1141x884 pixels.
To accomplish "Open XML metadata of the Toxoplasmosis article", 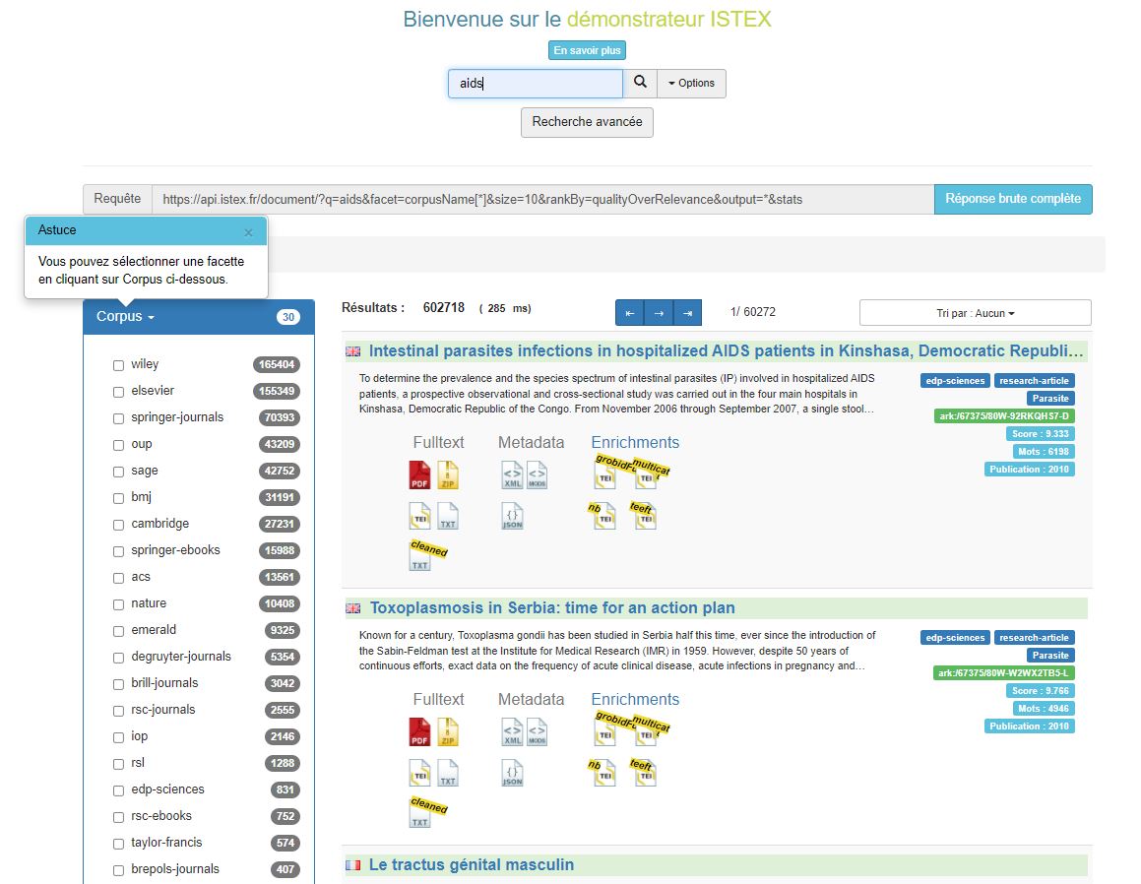I will [512, 732].
